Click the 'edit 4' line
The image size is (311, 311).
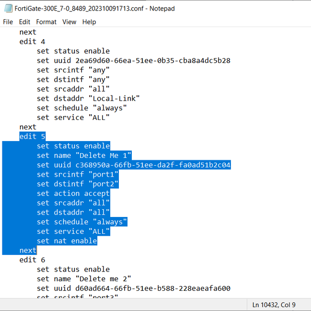[x=32, y=41]
